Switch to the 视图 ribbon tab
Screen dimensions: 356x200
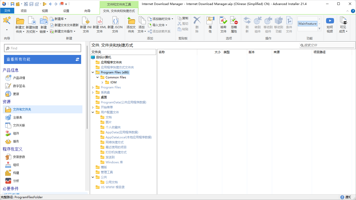[45, 11]
